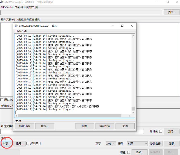180x155 pixels.
Task: Open the 章节 XML format dropdown
Action: click(x=111, y=143)
